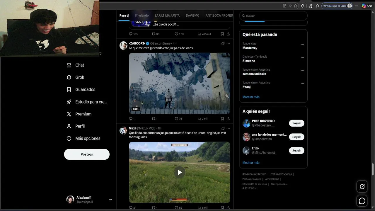
Task: Open the ANTIBOCA PROFESIONAL tab
Action: coord(219,16)
